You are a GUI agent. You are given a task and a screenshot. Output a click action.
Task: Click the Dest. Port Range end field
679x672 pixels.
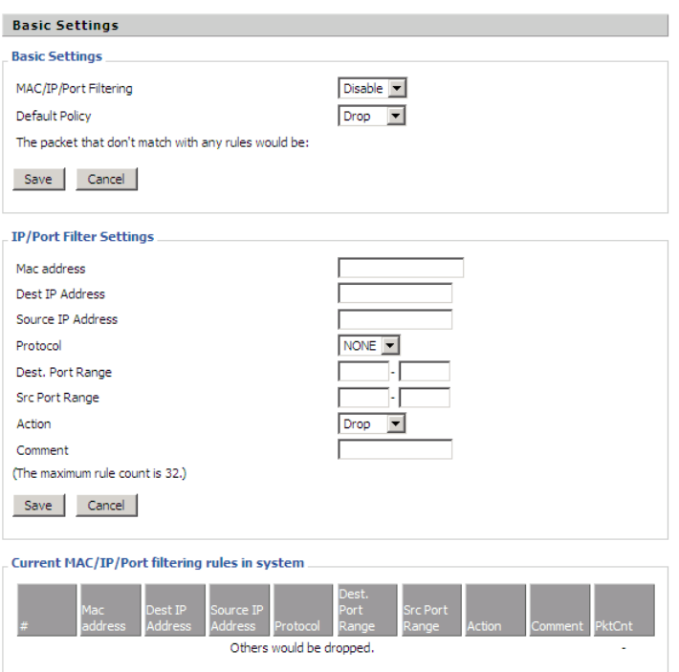pyautogui.click(x=425, y=372)
